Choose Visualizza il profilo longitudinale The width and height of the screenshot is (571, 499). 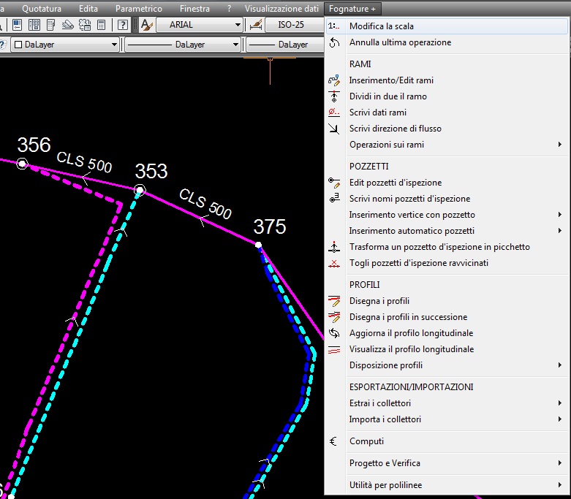(446, 349)
